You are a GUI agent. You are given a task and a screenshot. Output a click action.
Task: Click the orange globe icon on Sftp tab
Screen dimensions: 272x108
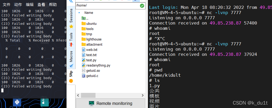coord(71,81)
